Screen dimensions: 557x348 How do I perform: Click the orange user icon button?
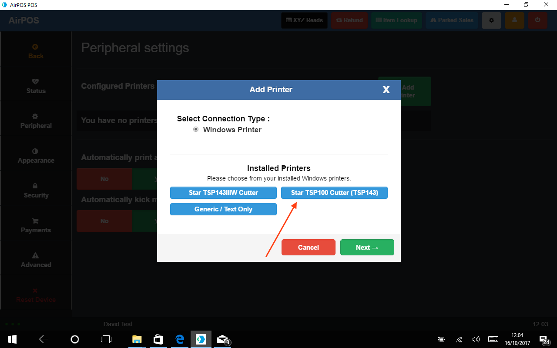click(x=515, y=20)
